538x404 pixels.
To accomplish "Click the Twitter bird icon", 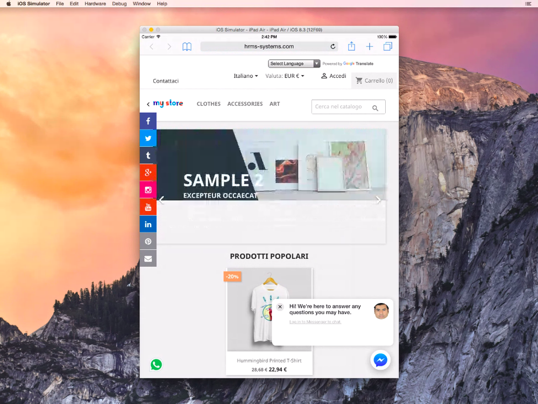I will point(148,138).
